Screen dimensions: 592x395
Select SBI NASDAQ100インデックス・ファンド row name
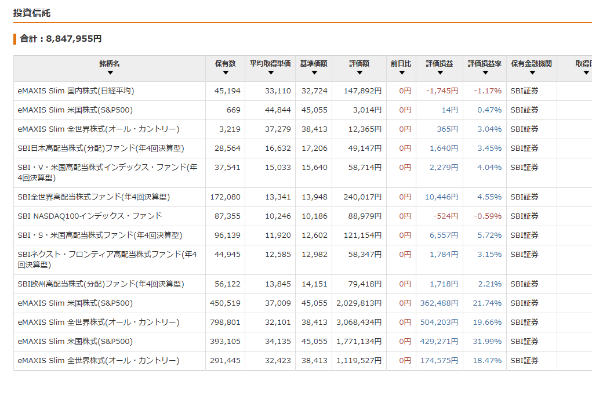pyautogui.click(x=90, y=216)
